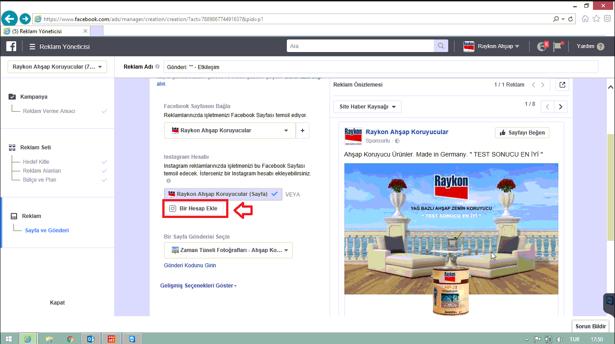
Task: Select Hedef Kitle in sidebar
Action: [36, 162]
